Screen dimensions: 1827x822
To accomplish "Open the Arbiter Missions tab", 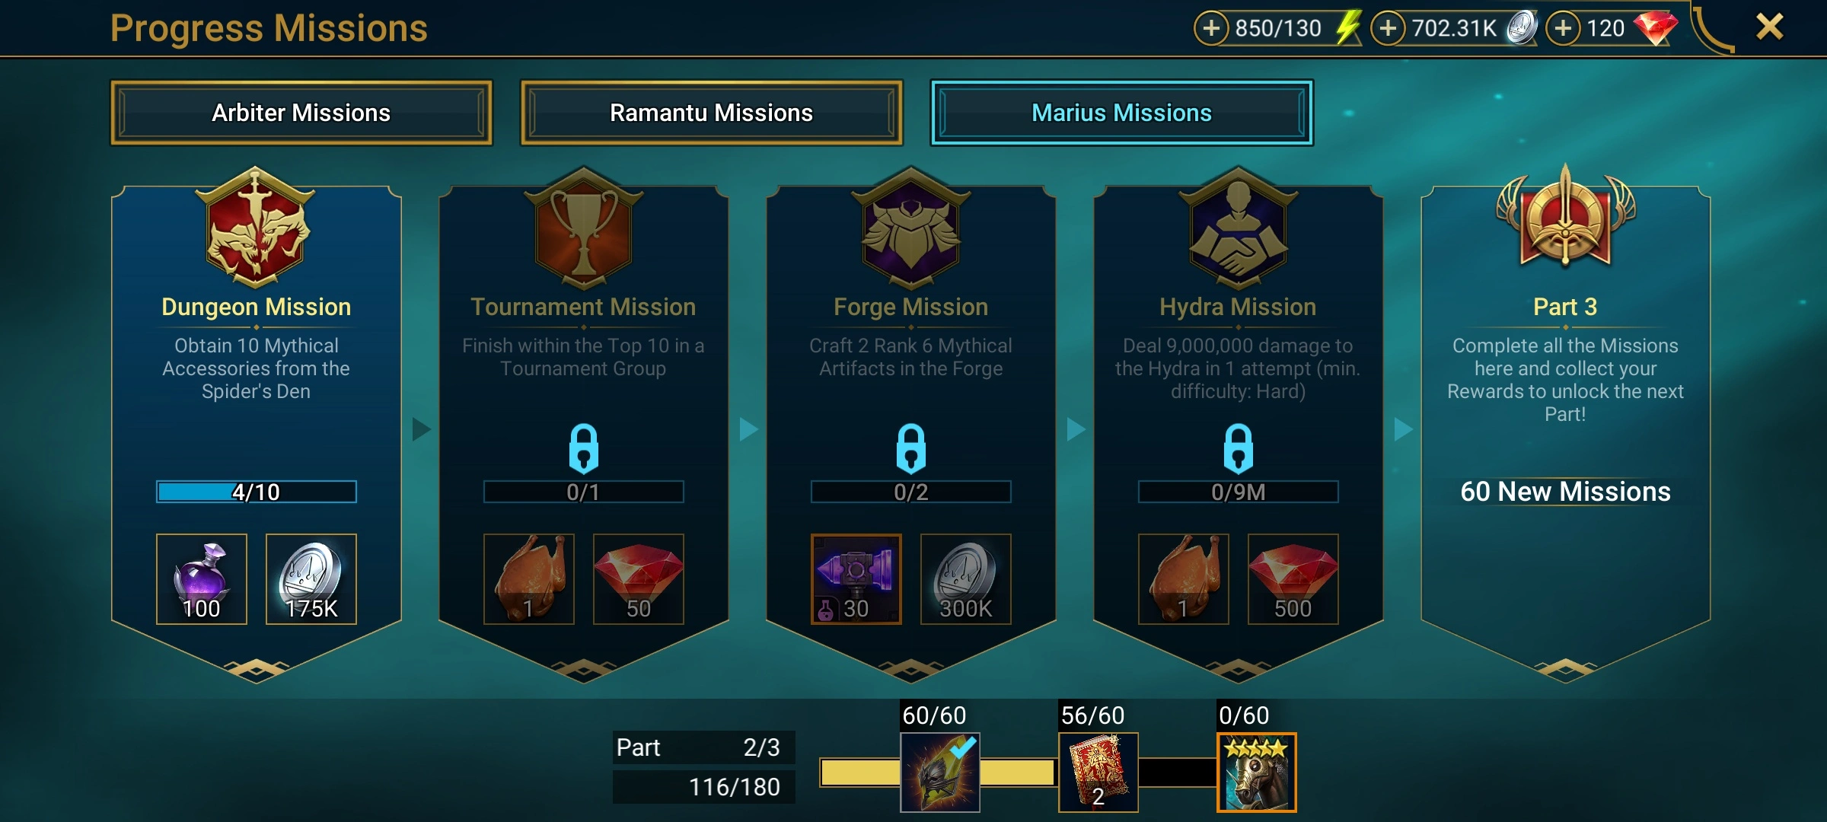I will coord(301,113).
